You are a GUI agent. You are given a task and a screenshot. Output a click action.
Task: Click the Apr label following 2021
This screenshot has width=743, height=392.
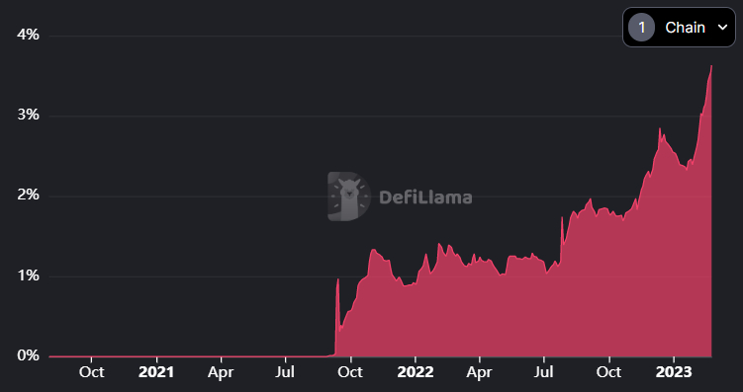click(221, 372)
